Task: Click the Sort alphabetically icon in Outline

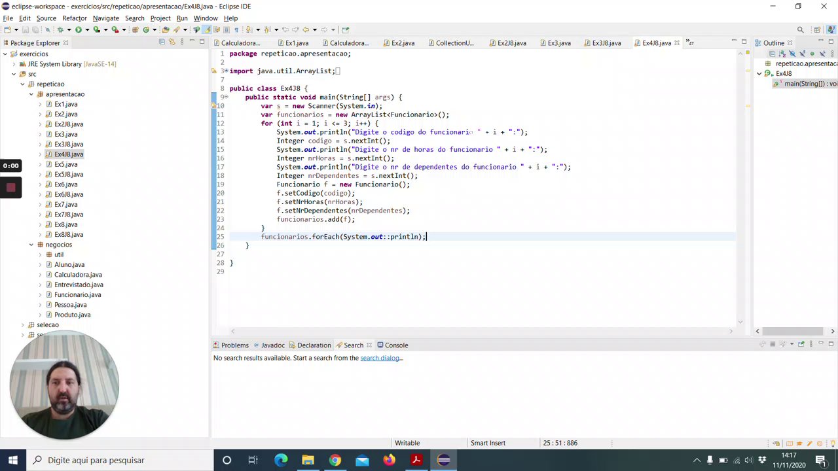Action: 782,54
